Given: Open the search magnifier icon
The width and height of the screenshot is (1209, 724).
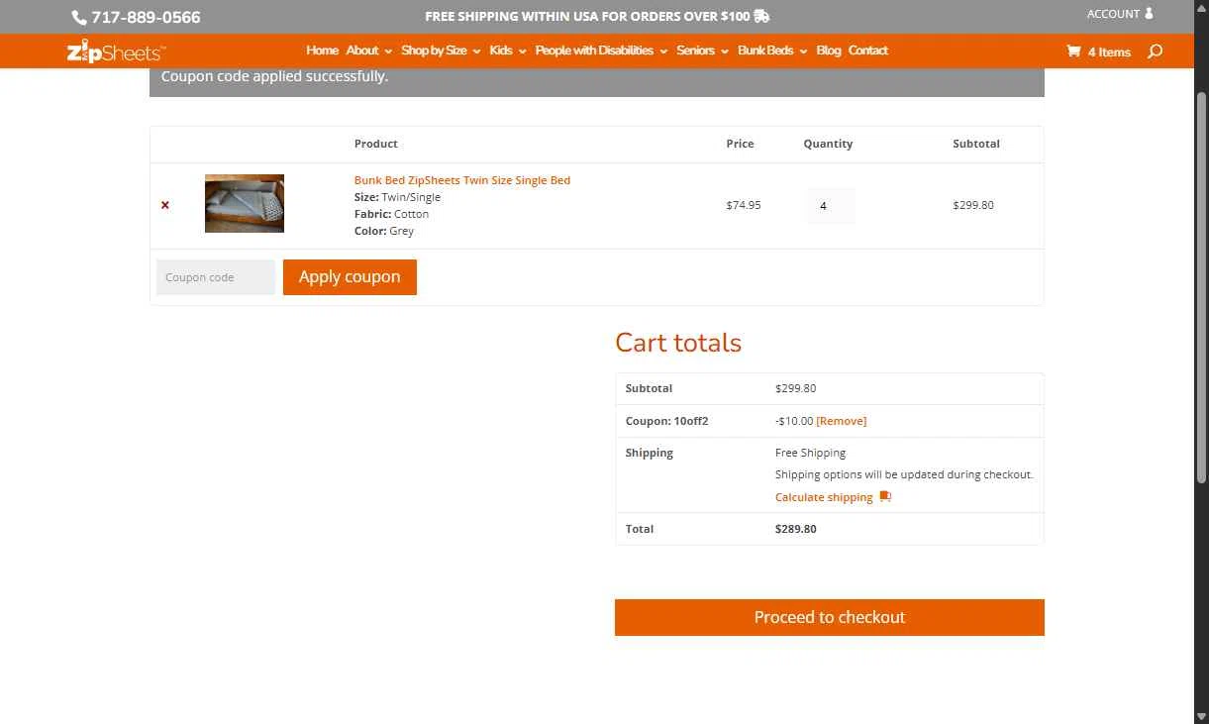Looking at the screenshot, I should coord(1155,51).
